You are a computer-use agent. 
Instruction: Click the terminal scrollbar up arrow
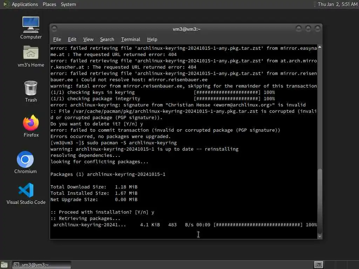pyautogui.click(x=320, y=47)
